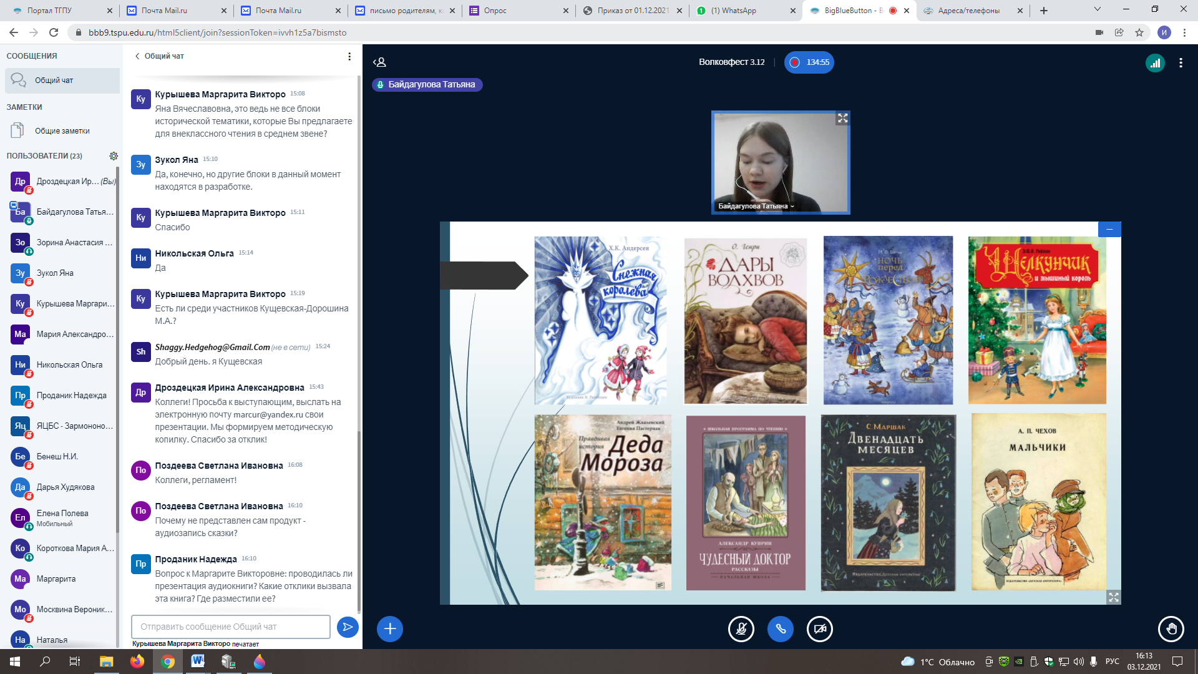
Task: Click the share page icon in address bar
Action: pyautogui.click(x=1119, y=32)
